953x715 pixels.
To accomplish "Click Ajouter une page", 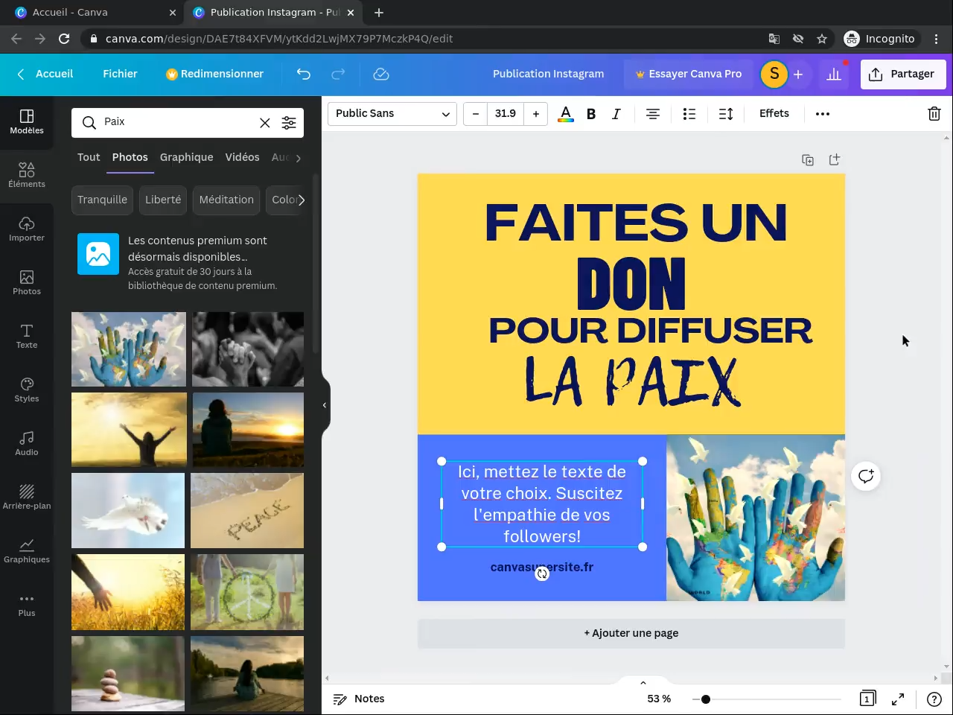I will (631, 633).
